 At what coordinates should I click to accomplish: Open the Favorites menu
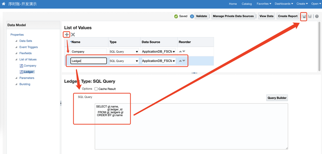point(264,4)
